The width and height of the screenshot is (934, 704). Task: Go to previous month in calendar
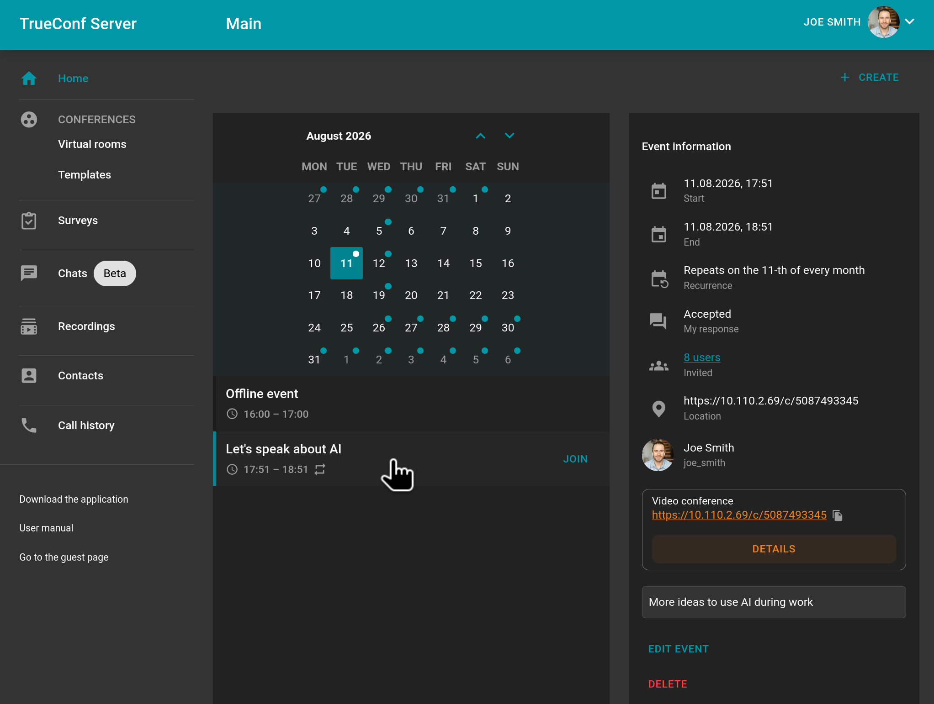480,136
